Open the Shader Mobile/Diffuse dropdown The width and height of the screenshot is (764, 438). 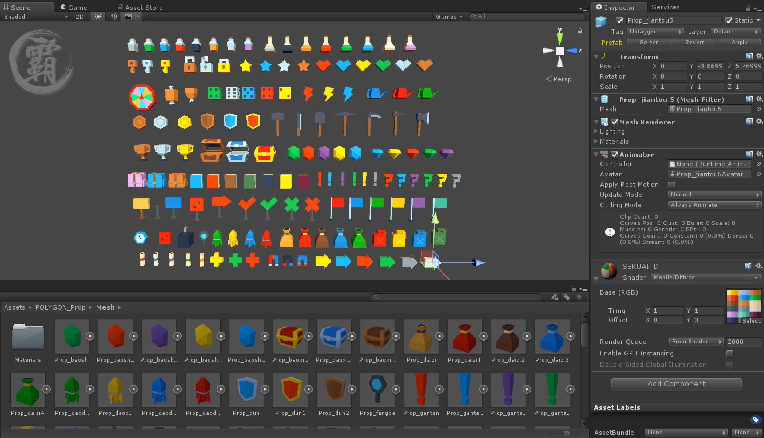pos(705,277)
